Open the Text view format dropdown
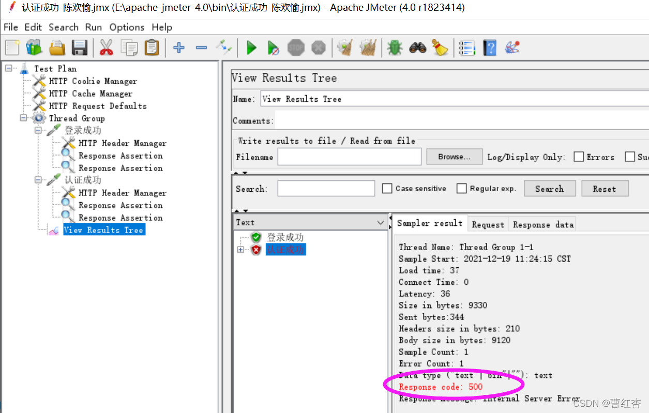This screenshot has width=649, height=413. pyautogui.click(x=381, y=222)
